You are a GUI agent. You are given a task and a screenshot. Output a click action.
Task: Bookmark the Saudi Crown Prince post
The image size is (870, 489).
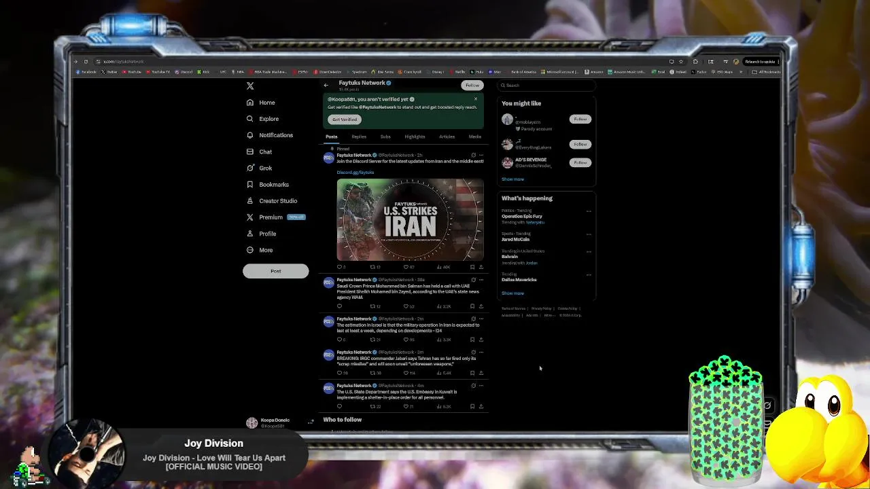pyautogui.click(x=472, y=306)
